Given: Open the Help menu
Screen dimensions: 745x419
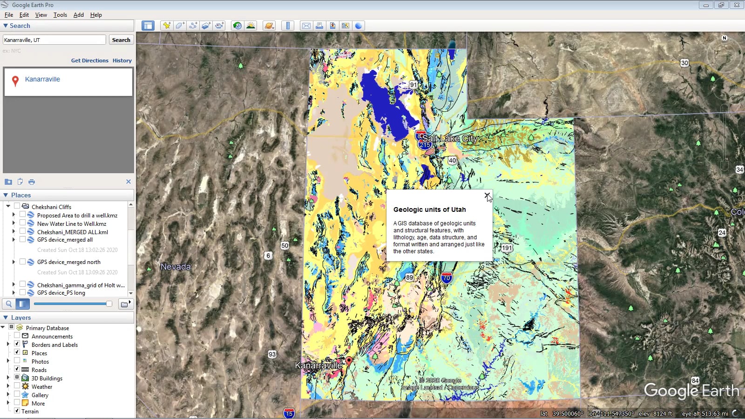Looking at the screenshot, I should 96,15.
